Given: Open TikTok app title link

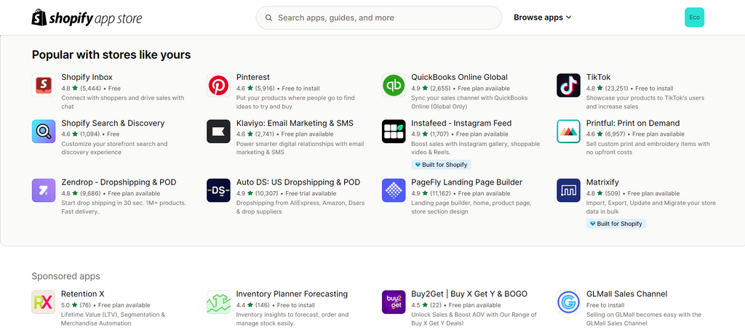Looking at the screenshot, I should click(599, 77).
